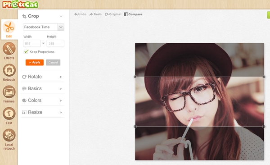Open the Effects magic wand panel
The image size is (270, 165).
click(x=9, y=49)
